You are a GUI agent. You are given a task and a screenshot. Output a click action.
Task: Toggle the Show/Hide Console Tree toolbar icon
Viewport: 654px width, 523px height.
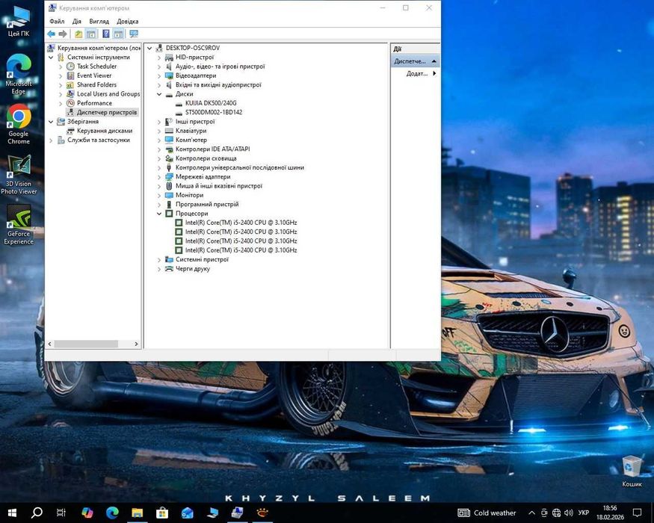coord(91,34)
